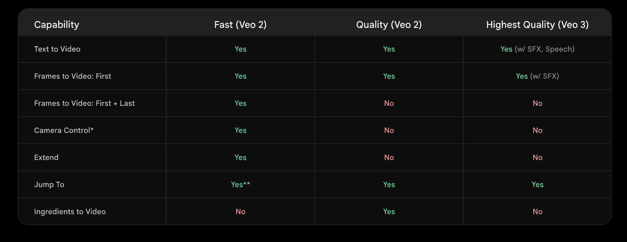Image resolution: width=627 pixels, height=242 pixels.
Task: Select Camera Control No under Quality (Veo 2)
Action: [389, 130]
